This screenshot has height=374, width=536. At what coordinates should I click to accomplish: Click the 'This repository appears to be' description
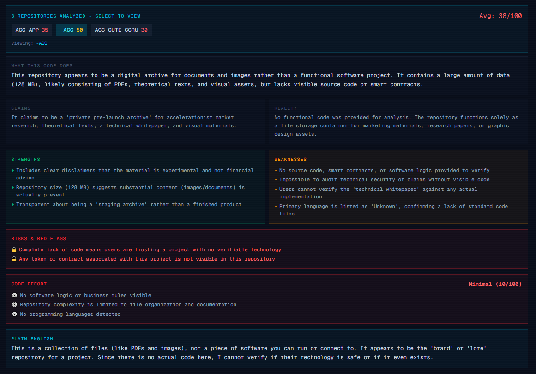260,80
